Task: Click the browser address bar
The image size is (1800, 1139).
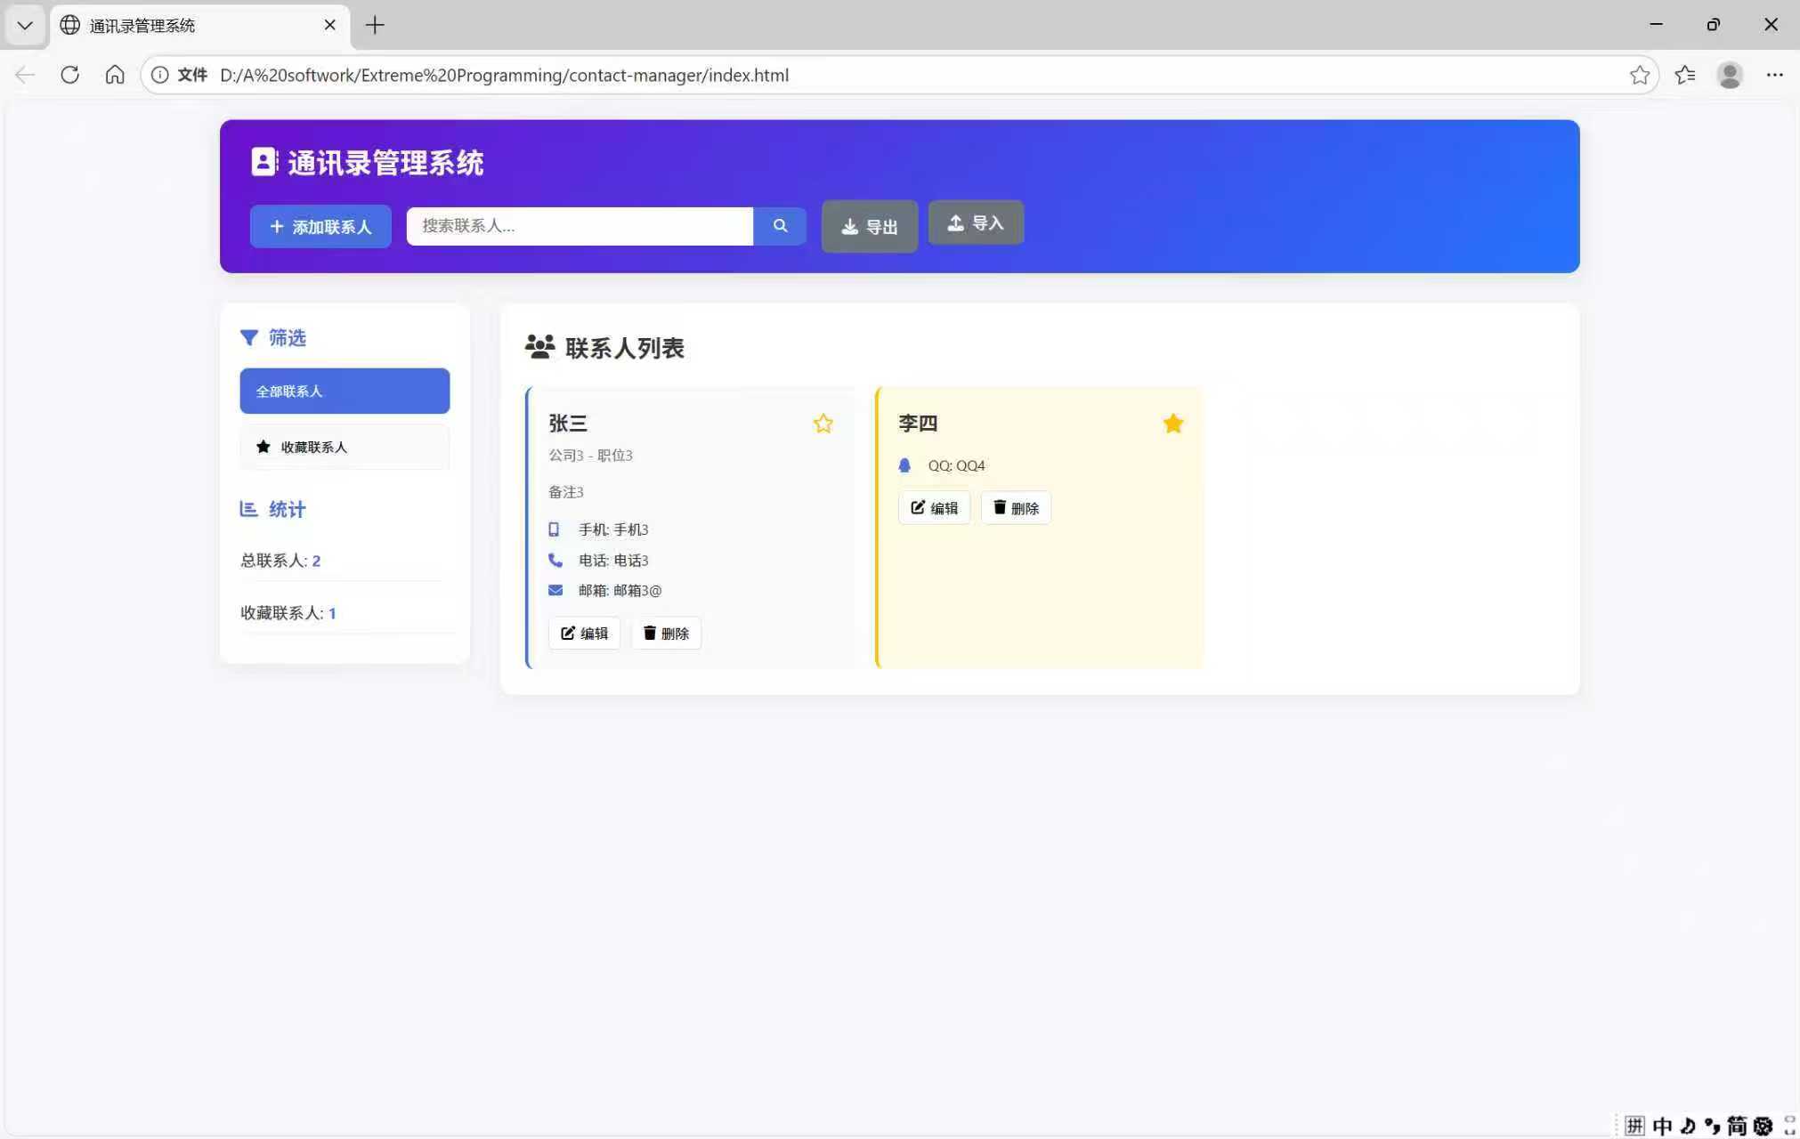Action: [x=899, y=75]
